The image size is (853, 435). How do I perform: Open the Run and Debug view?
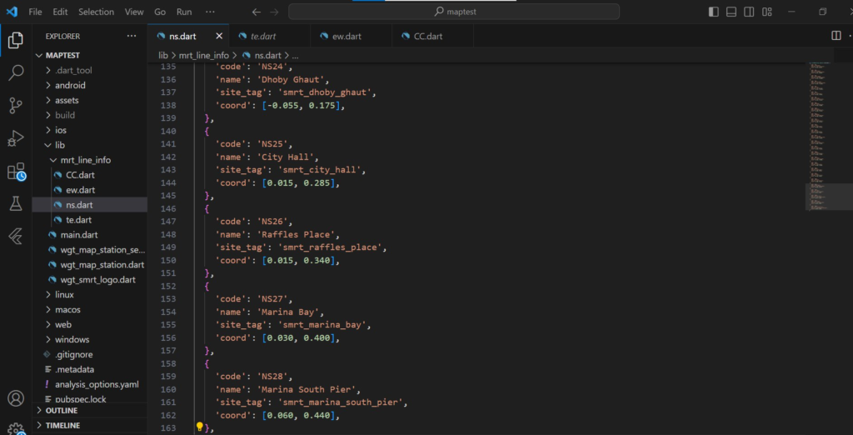click(15, 138)
